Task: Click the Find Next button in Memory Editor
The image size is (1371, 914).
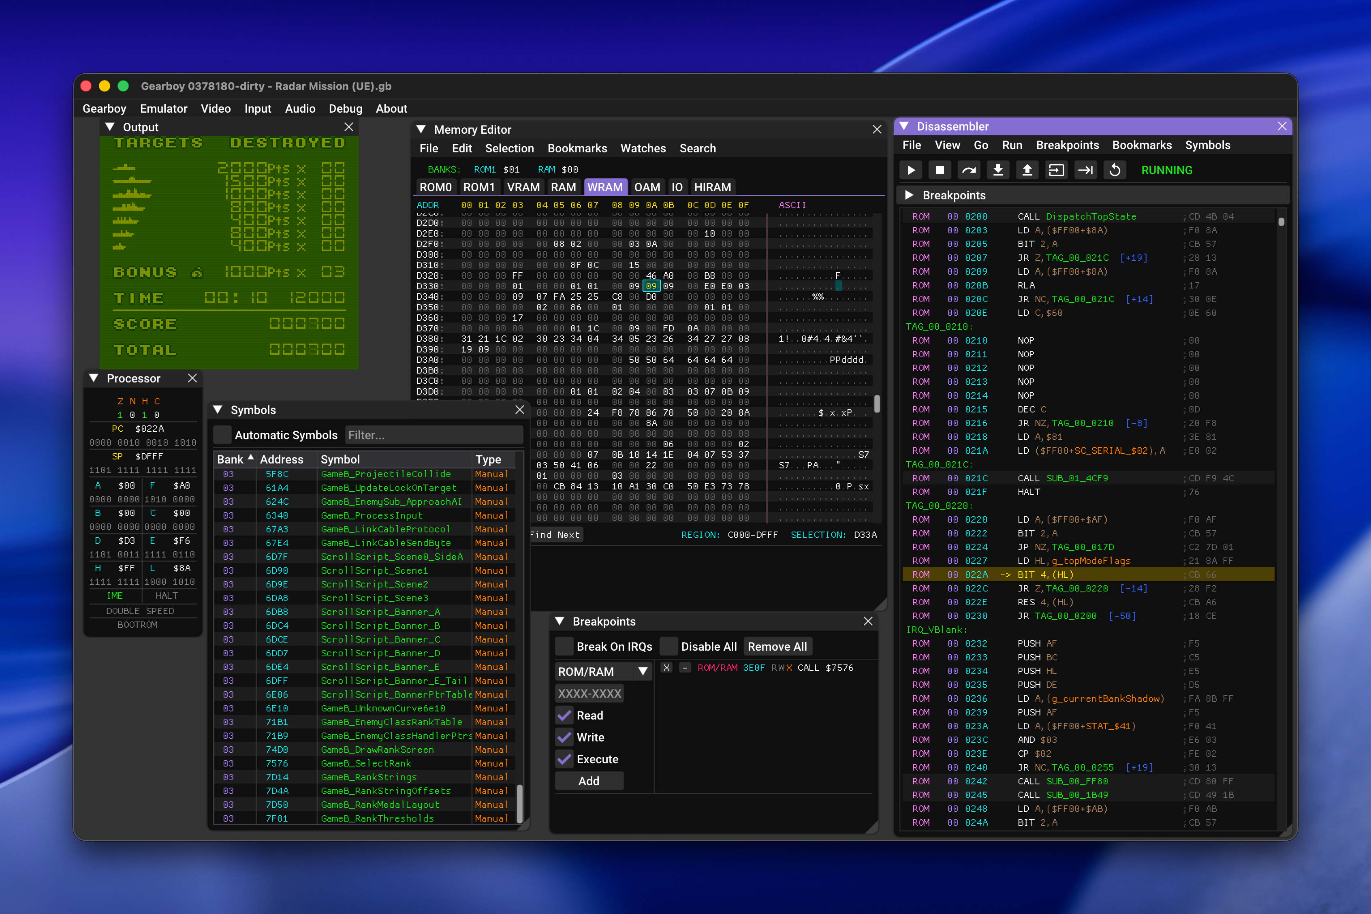Action: click(x=555, y=534)
